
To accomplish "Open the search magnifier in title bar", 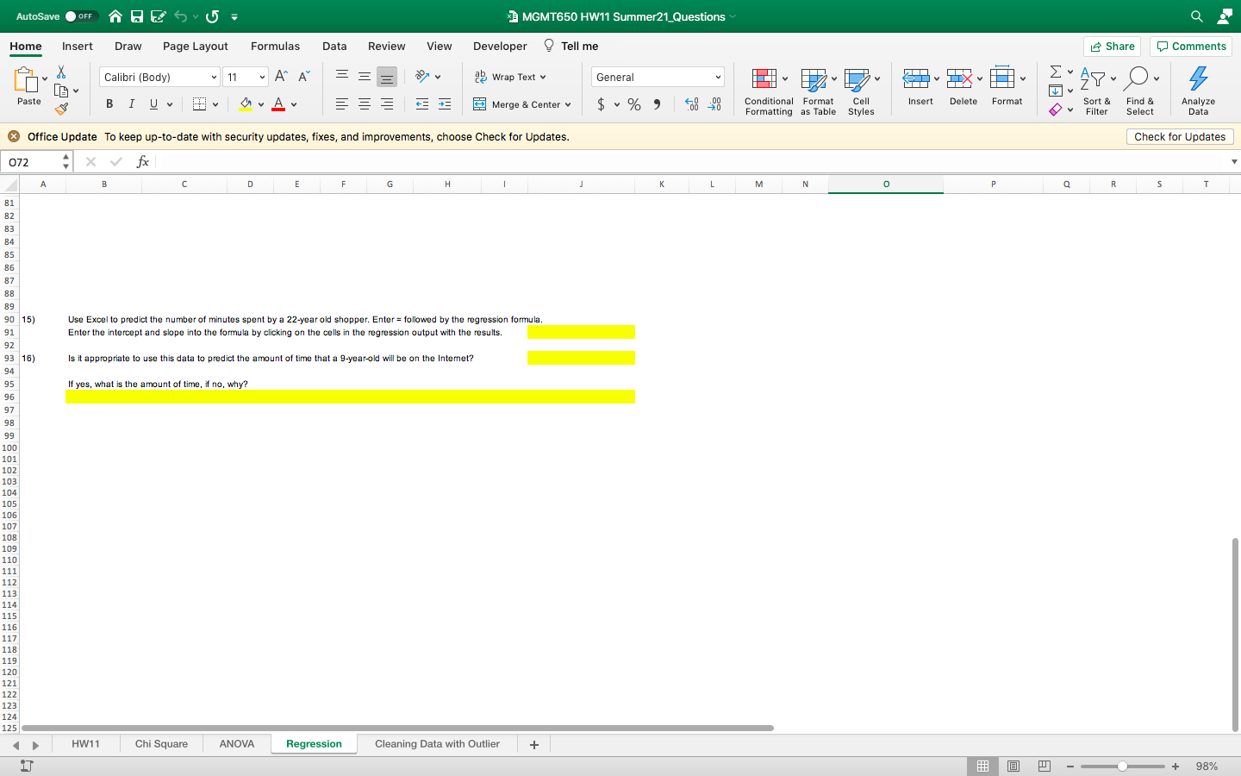I will (1197, 16).
